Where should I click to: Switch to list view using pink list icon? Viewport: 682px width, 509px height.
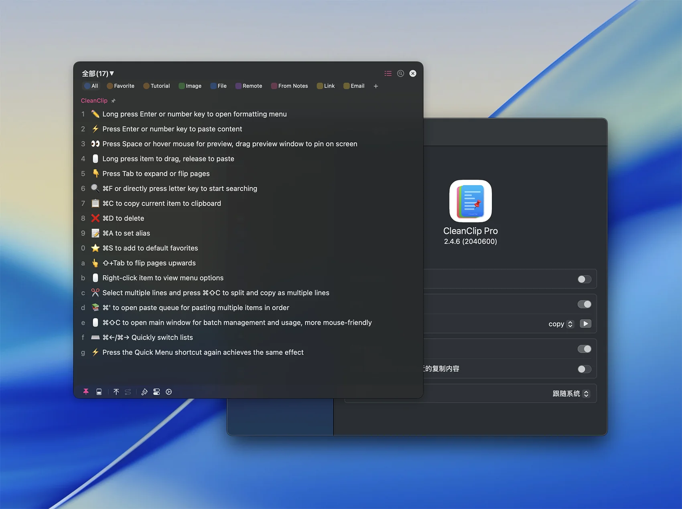(388, 73)
